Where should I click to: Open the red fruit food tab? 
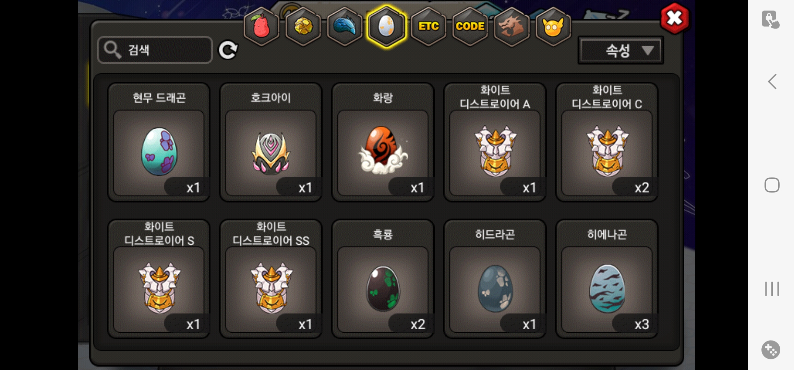coord(261,26)
